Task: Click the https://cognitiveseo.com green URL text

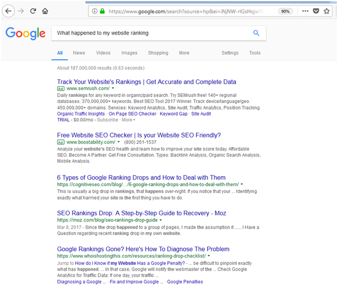Action: click(148, 184)
